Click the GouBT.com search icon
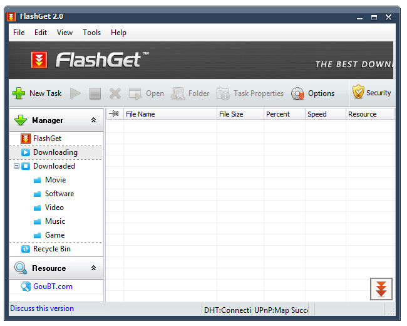The height and width of the screenshot is (326, 407). pos(26,287)
